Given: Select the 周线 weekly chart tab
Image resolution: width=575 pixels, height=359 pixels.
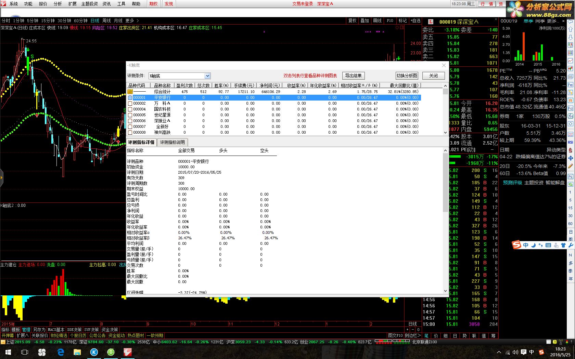Looking at the screenshot, I should tap(107, 21).
